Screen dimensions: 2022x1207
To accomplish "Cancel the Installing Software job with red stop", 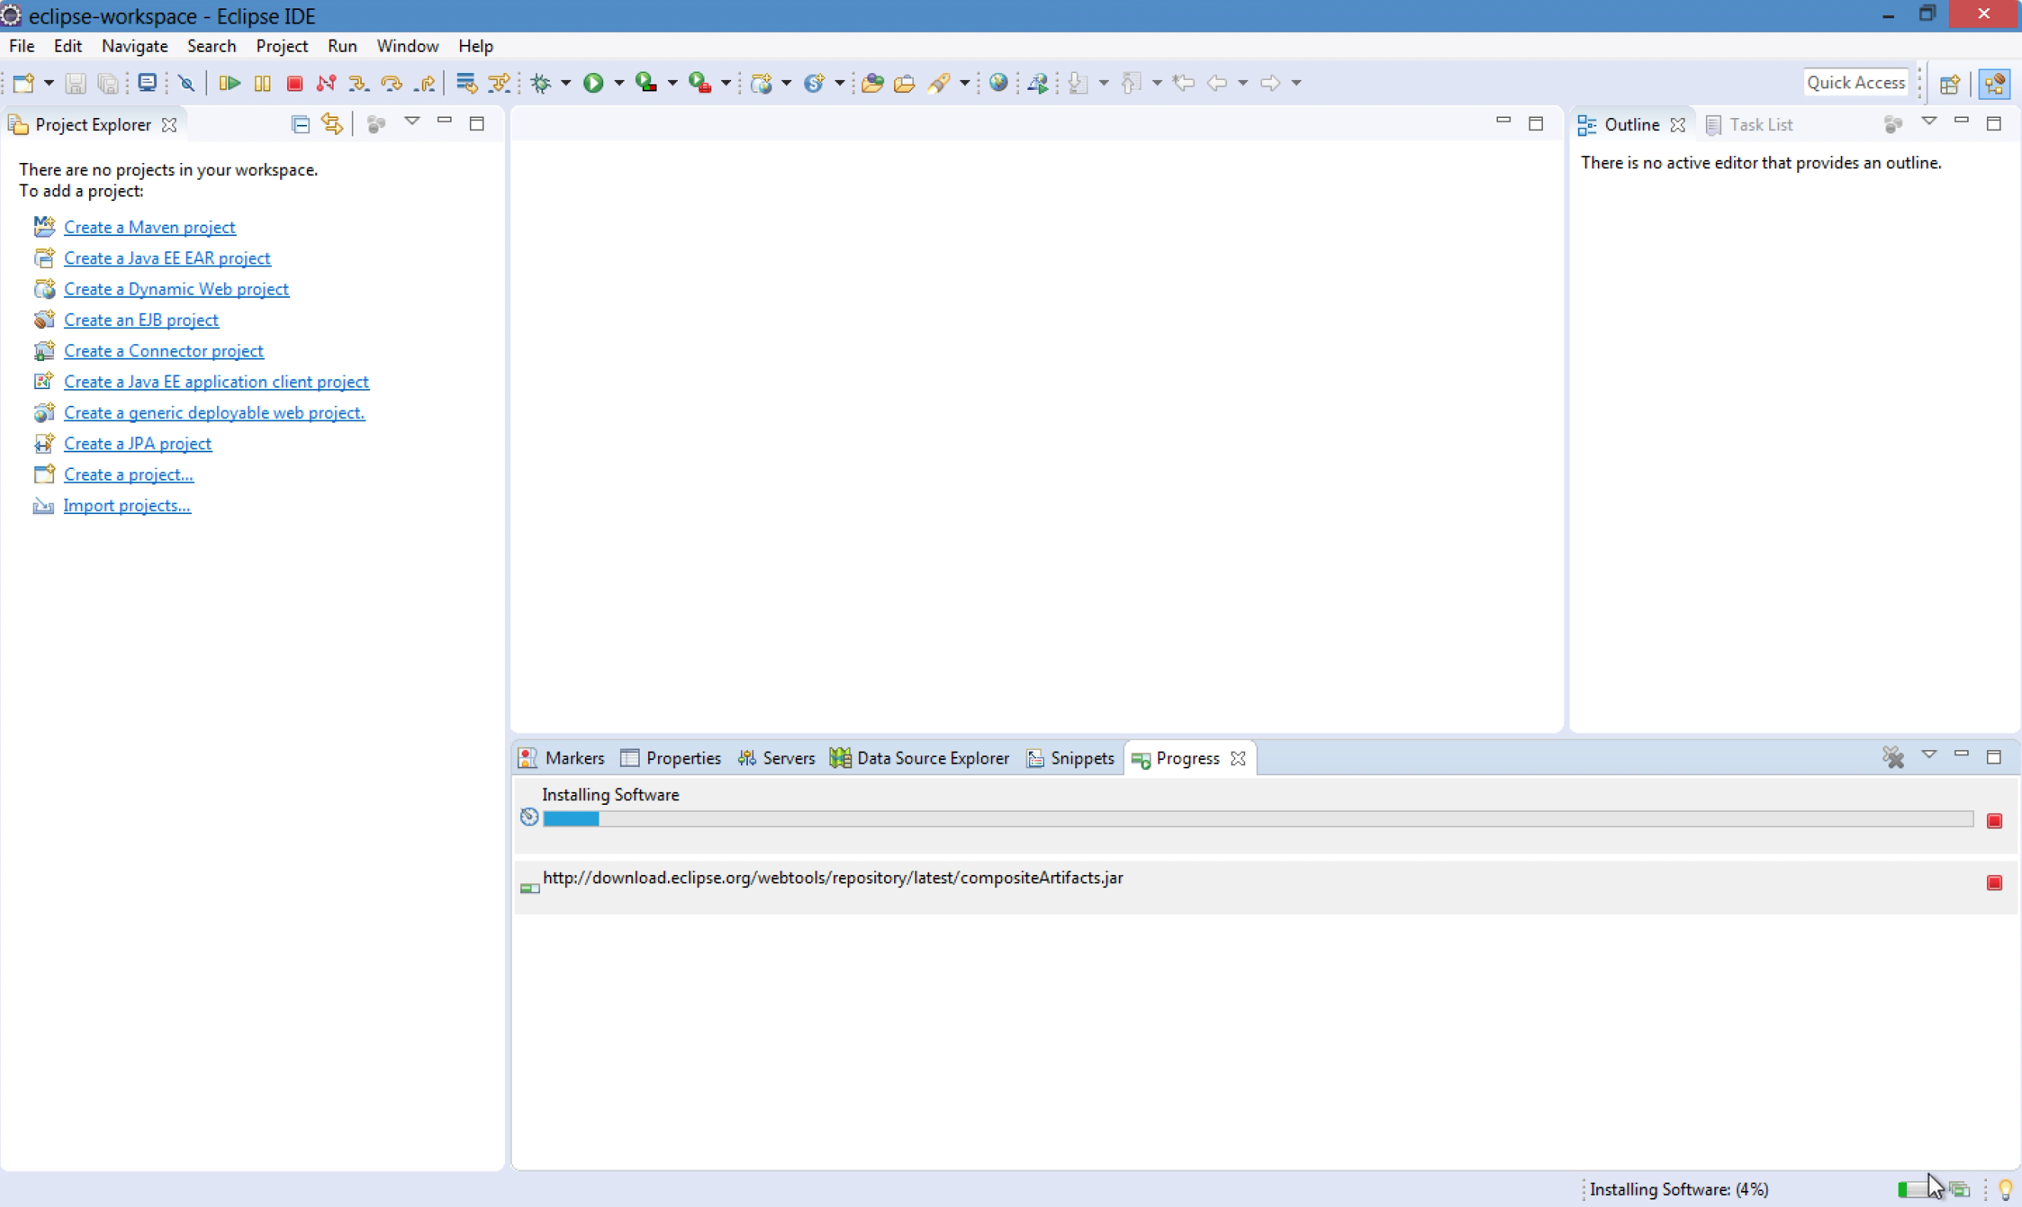I will click(x=1994, y=821).
